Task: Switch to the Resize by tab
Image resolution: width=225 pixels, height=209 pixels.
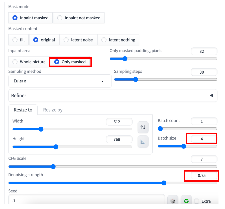Action: pyautogui.click(x=53, y=110)
